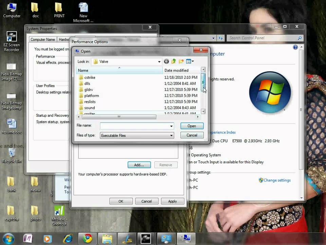This screenshot has height=245, width=326.
Task: Open Windows Media Player from taskbar
Action: [x=48, y=239]
